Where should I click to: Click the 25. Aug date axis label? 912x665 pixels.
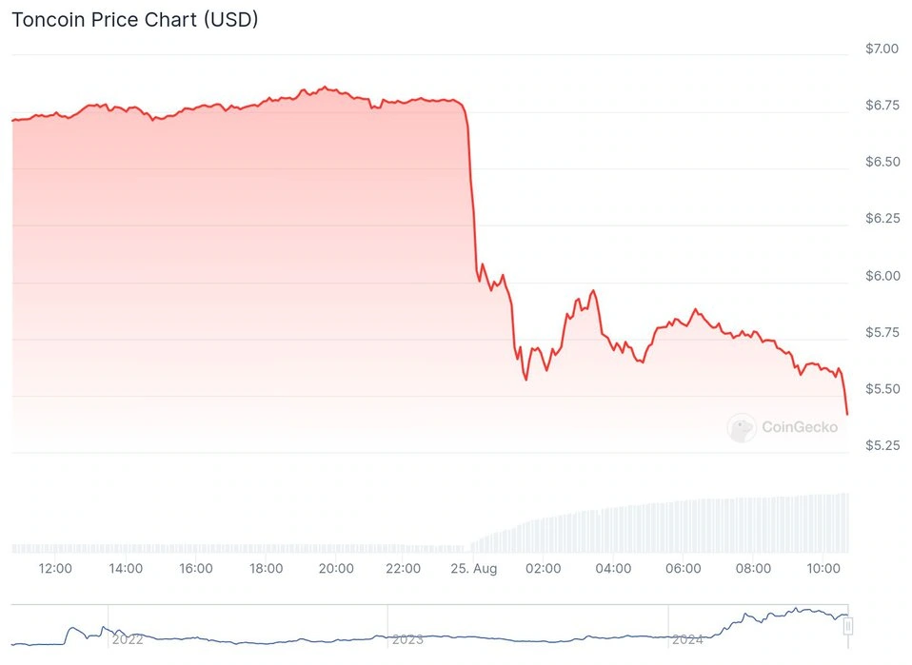pyautogui.click(x=473, y=569)
